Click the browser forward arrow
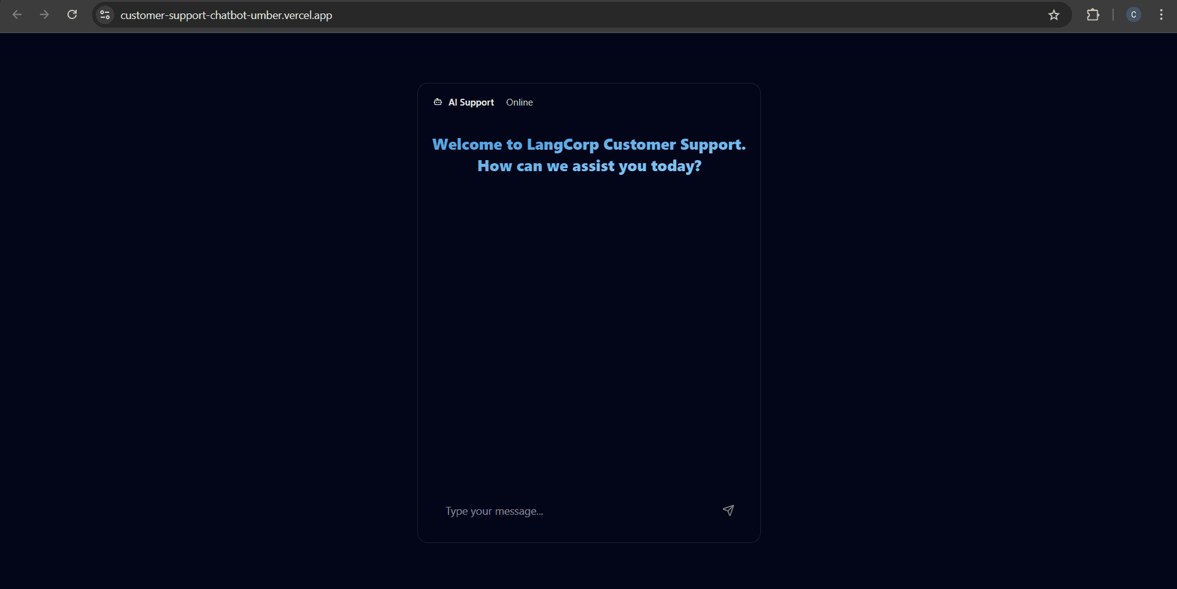 click(x=44, y=15)
